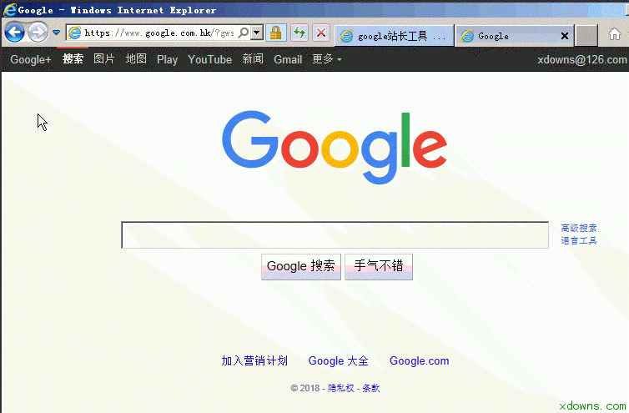Screen dimensions: 629x413
Task: Open a new blank tab
Action: click(586, 36)
